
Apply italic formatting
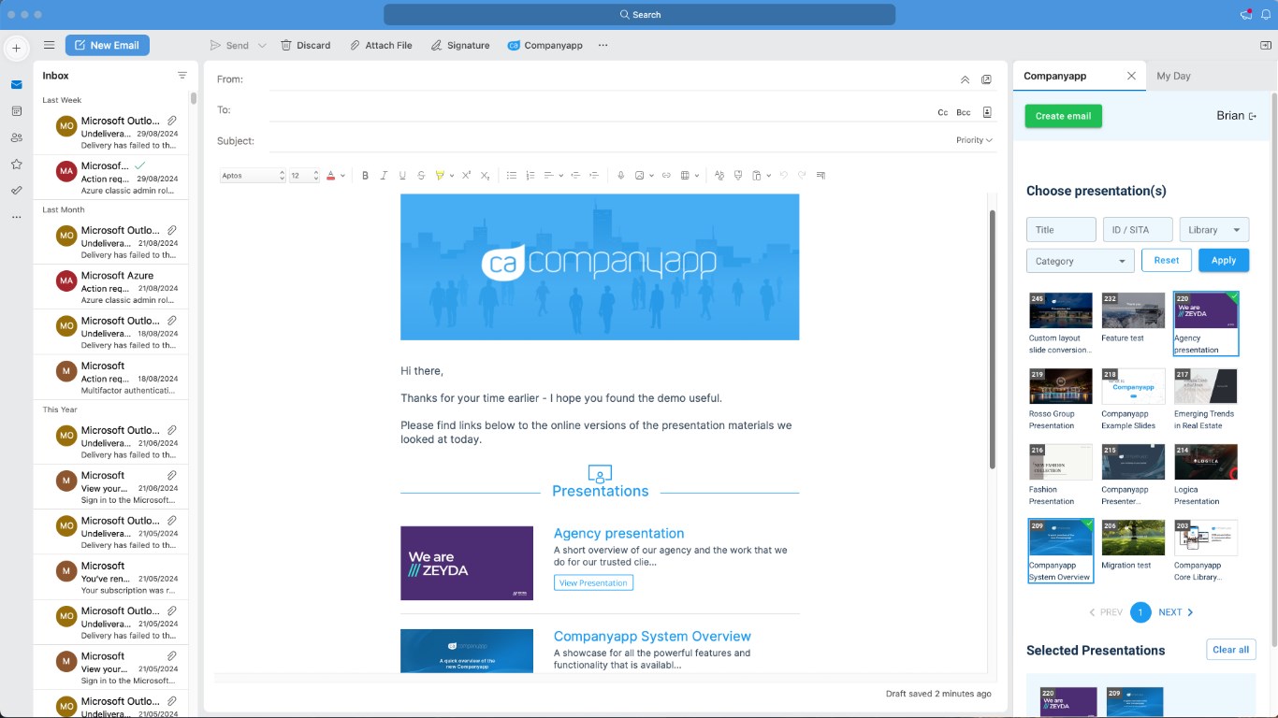point(384,176)
